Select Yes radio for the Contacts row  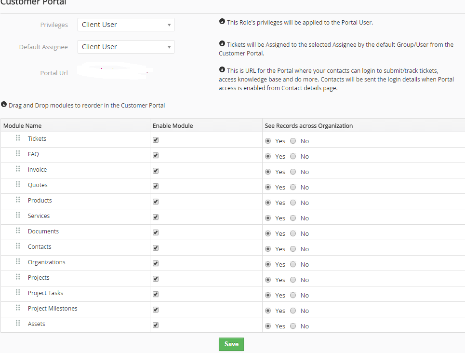click(x=268, y=249)
